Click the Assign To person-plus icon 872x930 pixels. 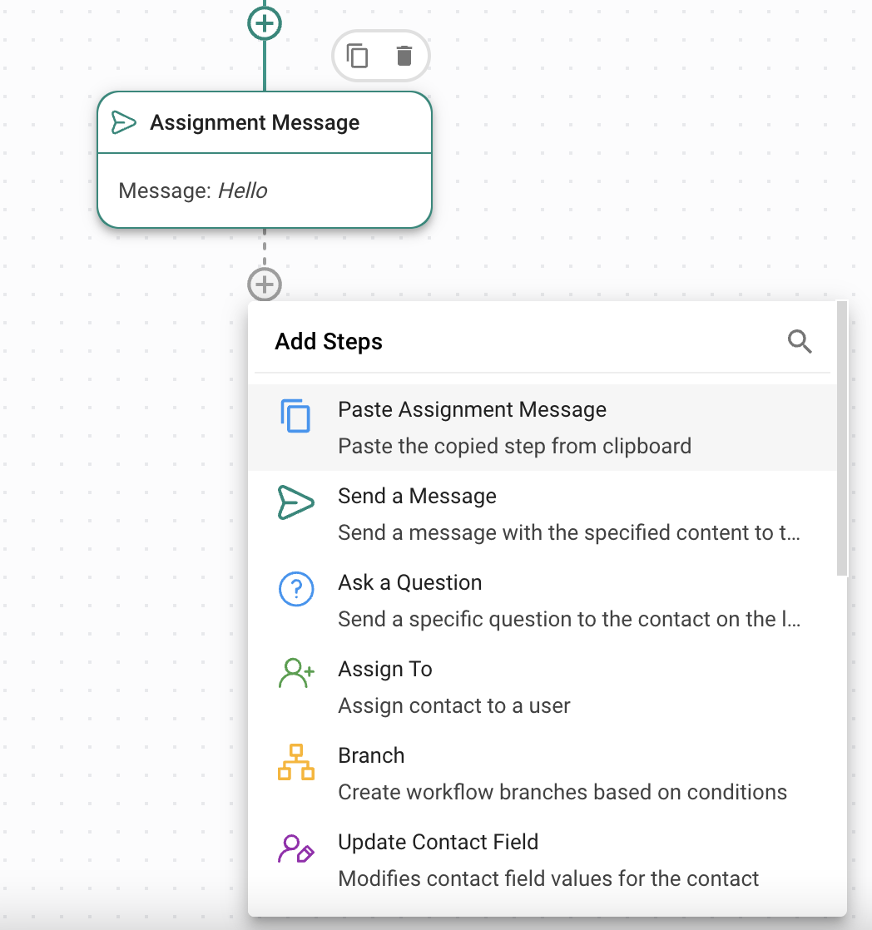click(x=295, y=675)
